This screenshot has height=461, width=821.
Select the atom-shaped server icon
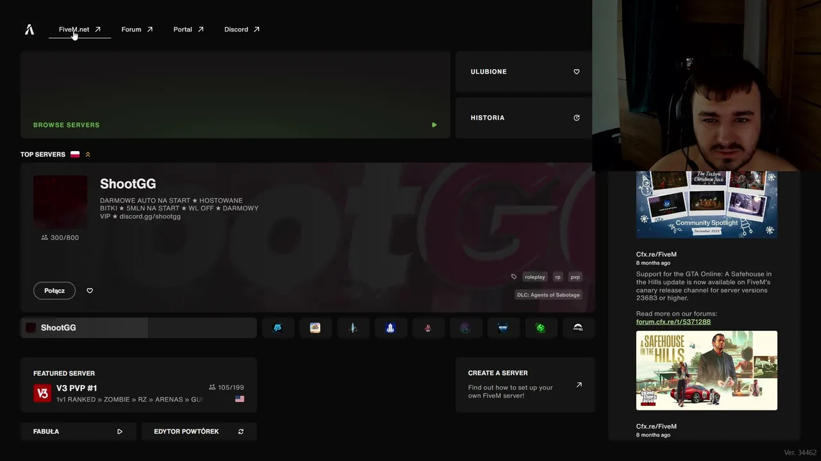coord(353,328)
